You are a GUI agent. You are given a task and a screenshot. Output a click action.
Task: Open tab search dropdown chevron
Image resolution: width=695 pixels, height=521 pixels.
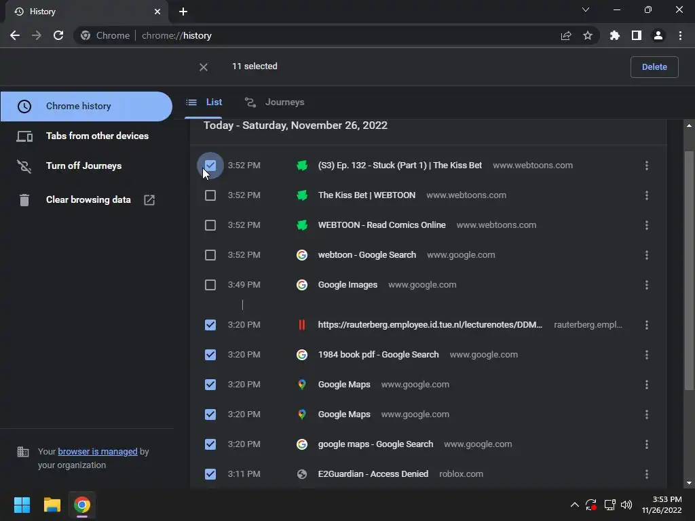586,10
